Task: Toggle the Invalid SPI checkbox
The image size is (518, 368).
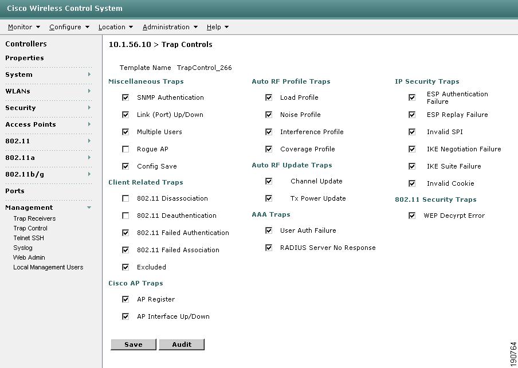Action: click(x=412, y=132)
